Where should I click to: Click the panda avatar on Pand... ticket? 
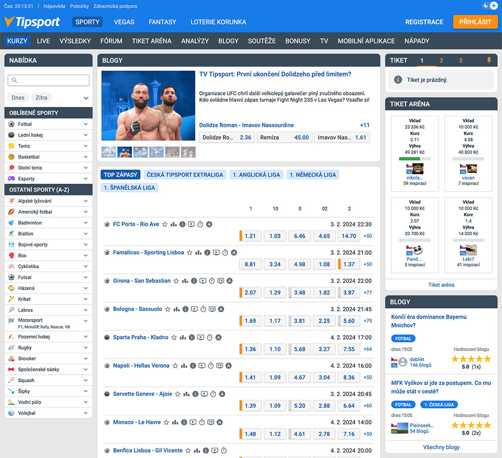(x=418, y=250)
